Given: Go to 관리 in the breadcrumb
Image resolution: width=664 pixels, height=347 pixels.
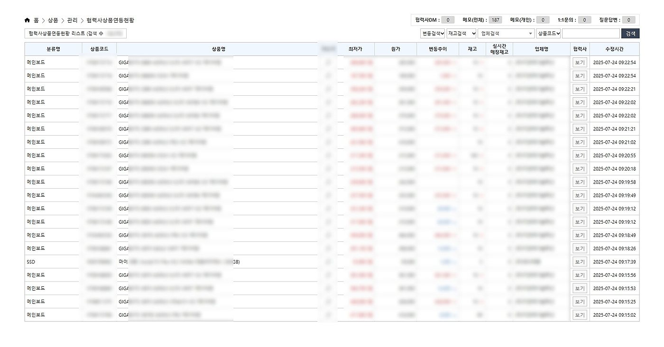Looking at the screenshot, I should [72, 20].
